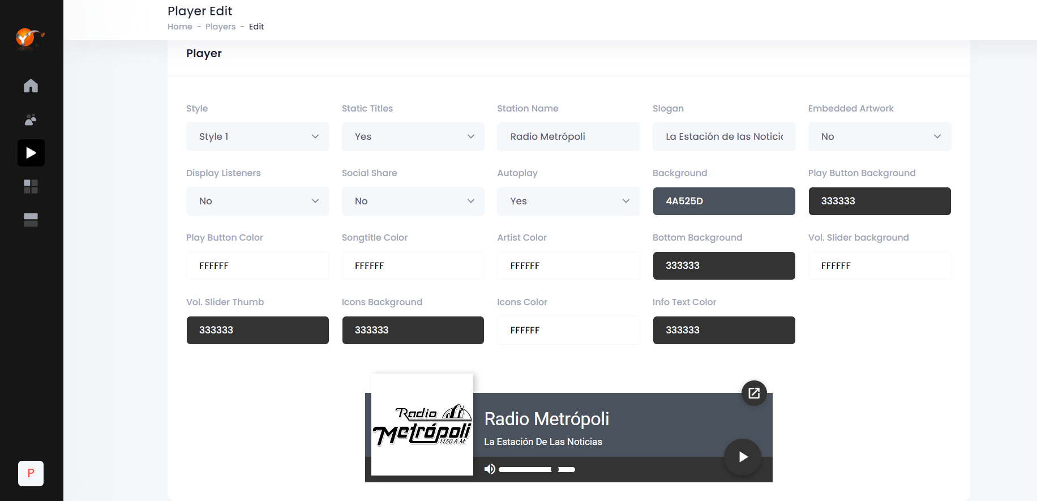Mute the preview player volume icon

point(490,469)
